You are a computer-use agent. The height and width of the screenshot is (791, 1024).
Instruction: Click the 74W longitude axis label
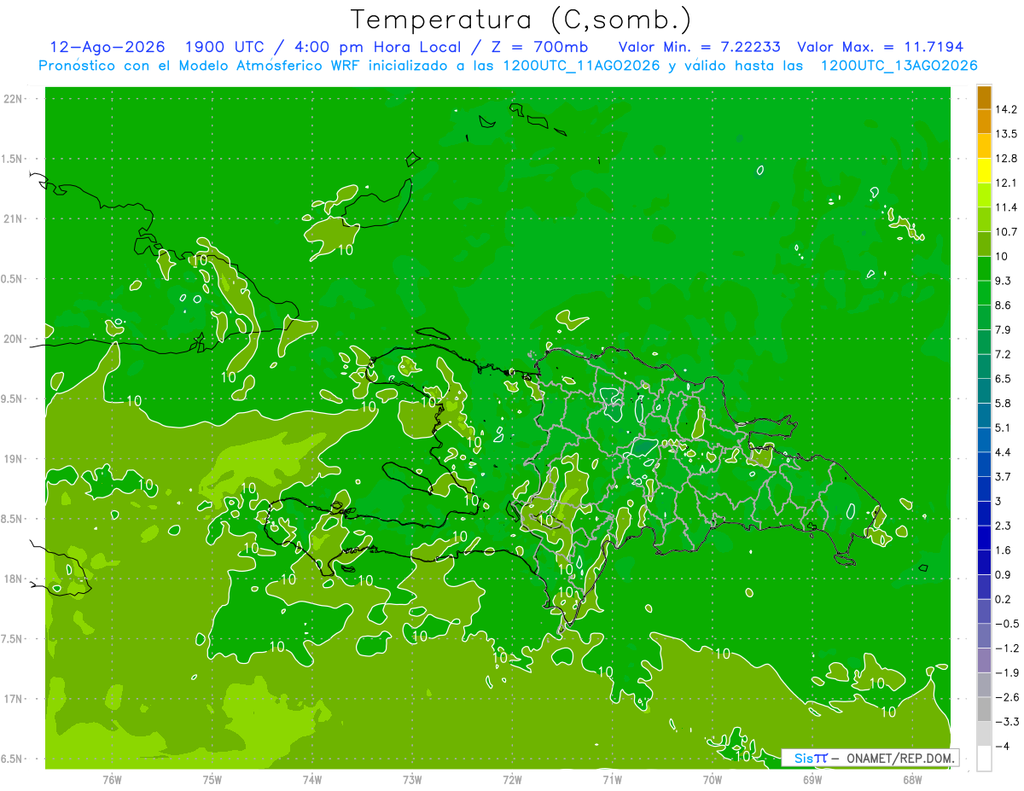pos(312,780)
